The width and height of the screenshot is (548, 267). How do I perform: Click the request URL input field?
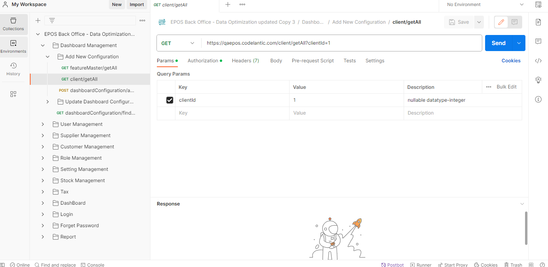tap(342, 43)
